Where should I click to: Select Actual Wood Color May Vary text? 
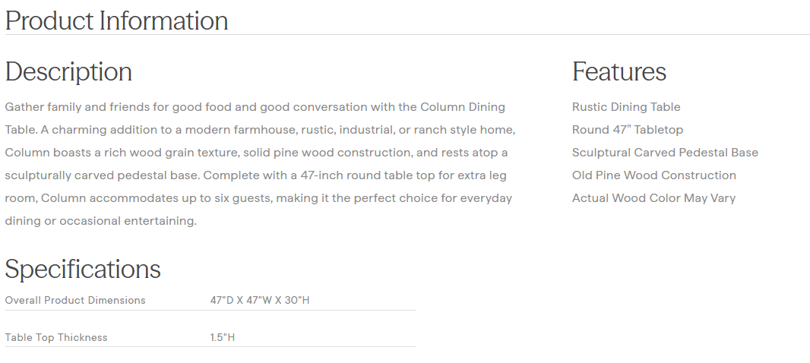(653, 198)
